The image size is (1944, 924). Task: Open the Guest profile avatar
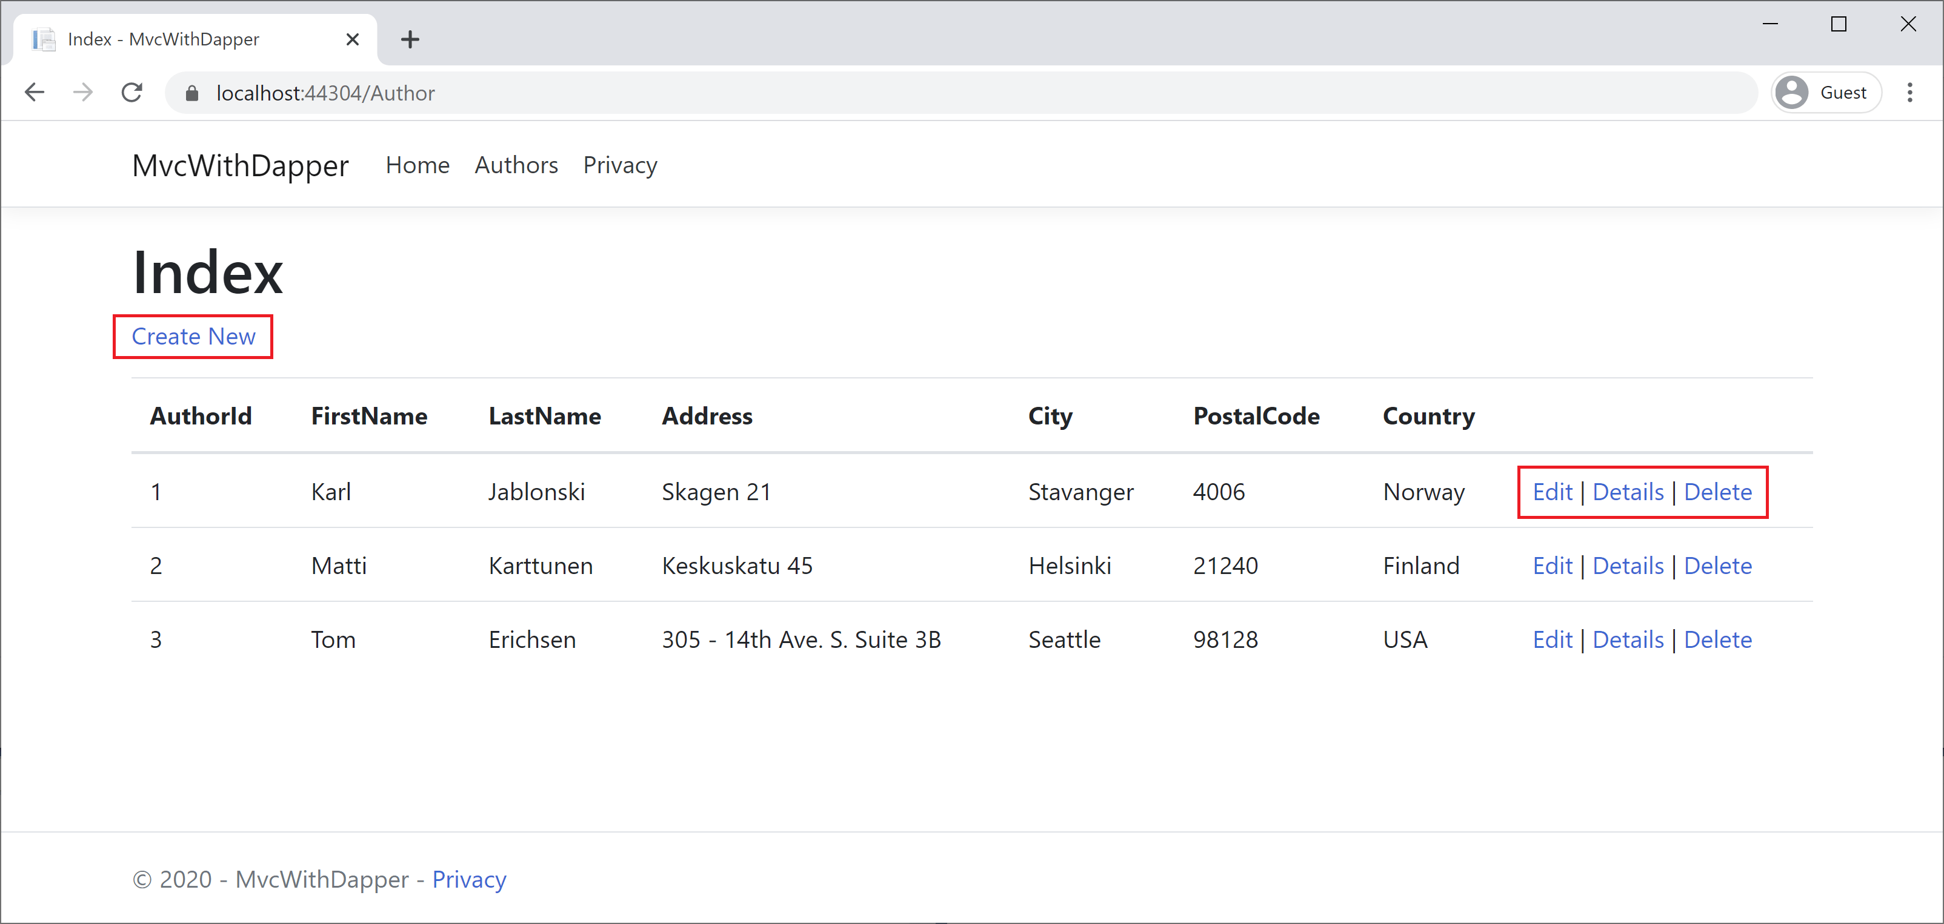[x=1791, y=92]
